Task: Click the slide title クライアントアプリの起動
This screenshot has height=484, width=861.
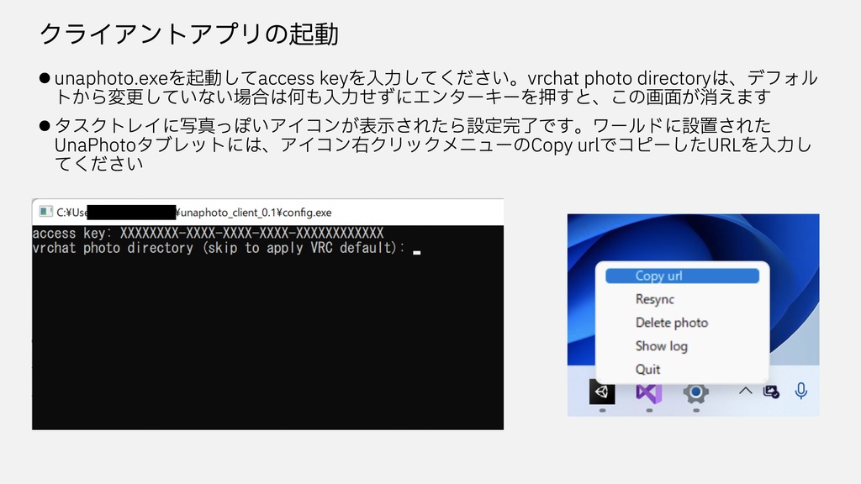Action: [x=189, y=34]
